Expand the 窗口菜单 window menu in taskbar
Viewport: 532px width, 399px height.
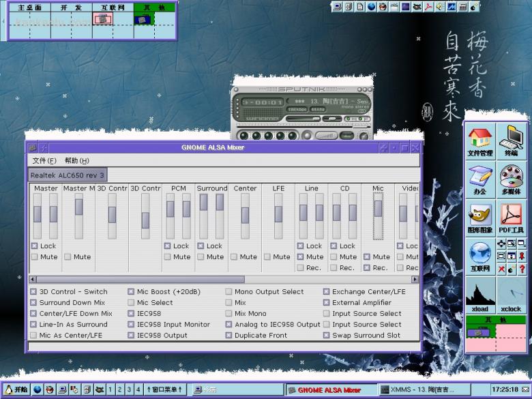164,390
